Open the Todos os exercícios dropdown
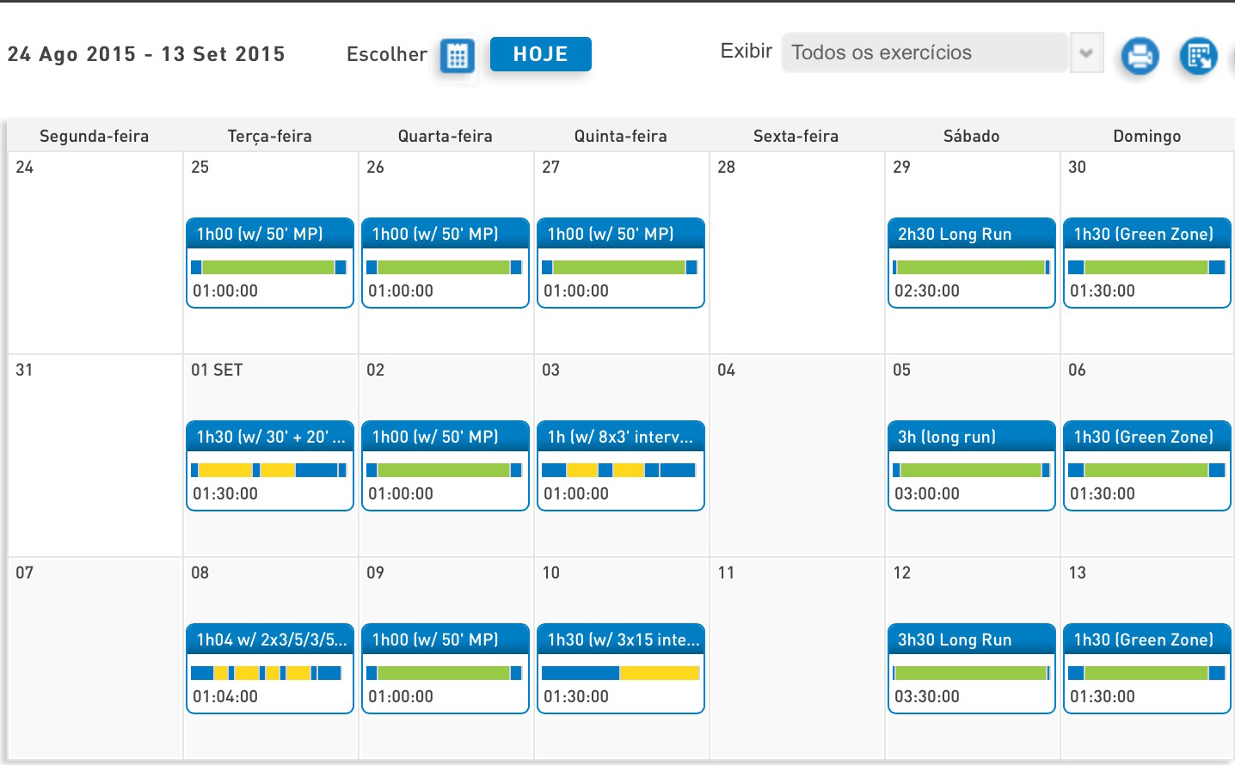Image resolution: width=1235 pixels, height=765 pixels. [x=925, y=53]
